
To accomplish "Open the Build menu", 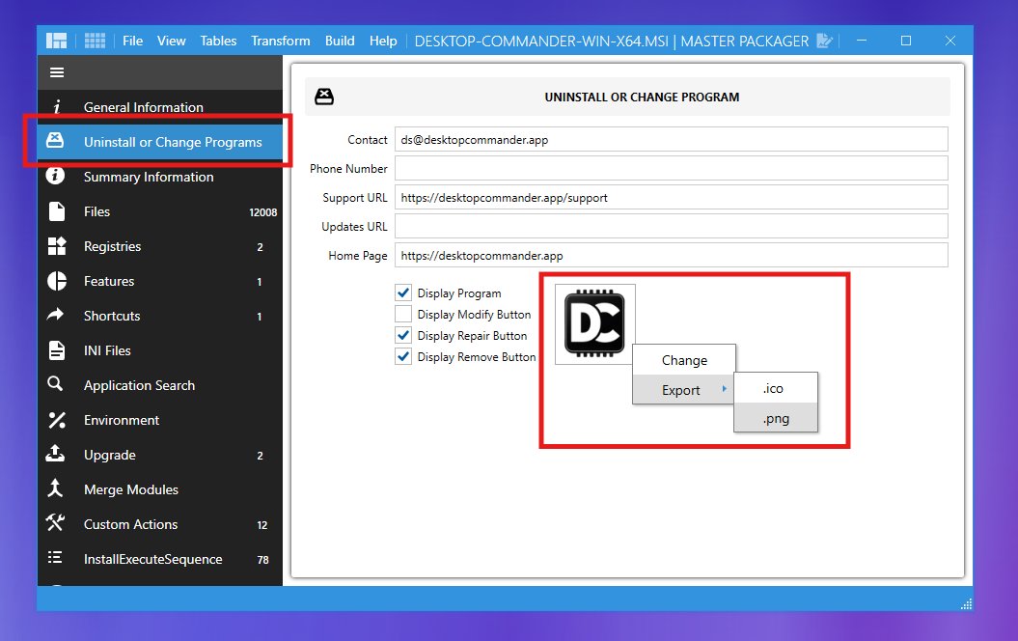I will tap(340, 41).
